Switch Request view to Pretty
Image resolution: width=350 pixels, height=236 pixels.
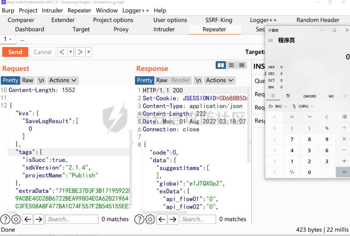point(10,80)
